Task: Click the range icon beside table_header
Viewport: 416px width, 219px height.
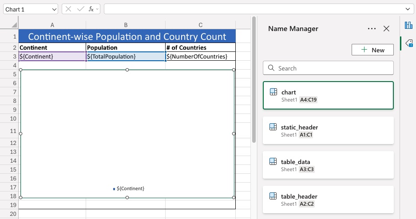Action: pyautogui.click(x=273, y=196)
